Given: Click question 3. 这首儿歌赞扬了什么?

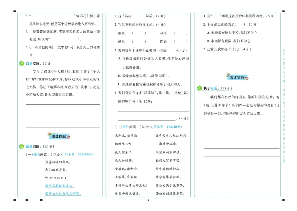Looking at the screenshot, I should (227, 49).
